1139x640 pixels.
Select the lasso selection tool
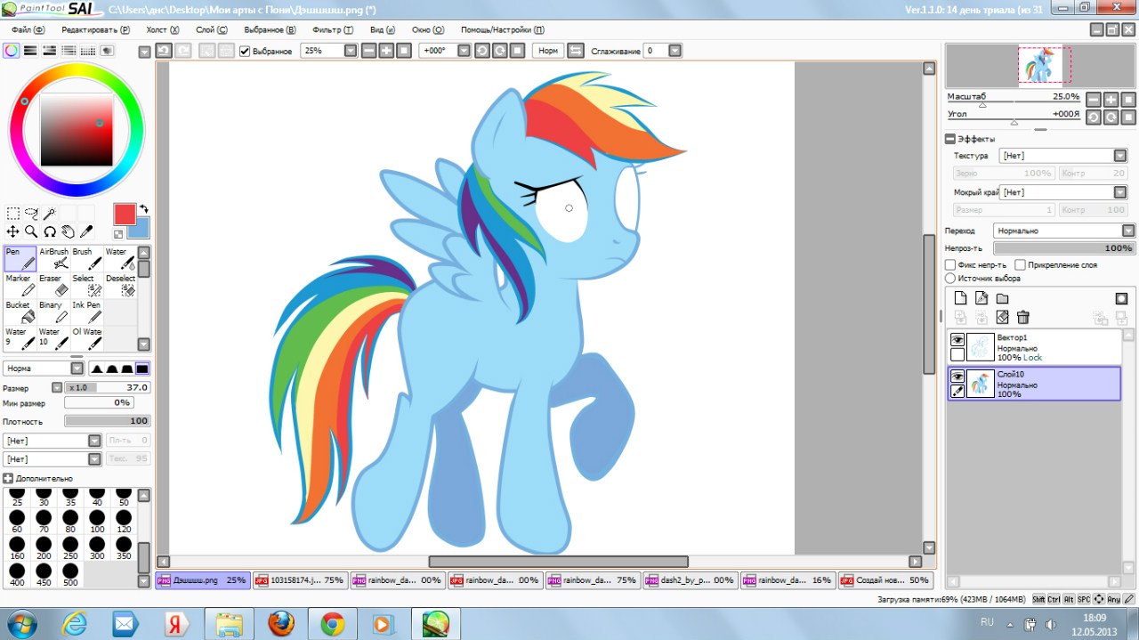(x=31, y=214)
